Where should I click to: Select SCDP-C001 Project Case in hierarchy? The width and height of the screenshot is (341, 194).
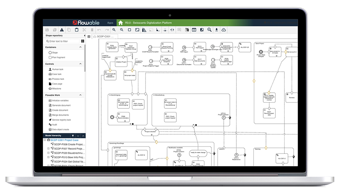point(64,140)
